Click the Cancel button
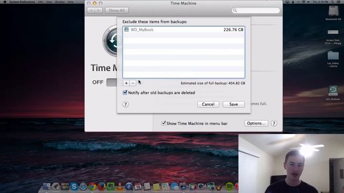 point(208,105)
